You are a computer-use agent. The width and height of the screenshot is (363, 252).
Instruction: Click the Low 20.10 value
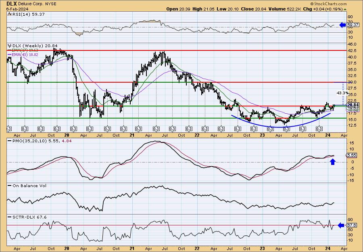(227, 9)
